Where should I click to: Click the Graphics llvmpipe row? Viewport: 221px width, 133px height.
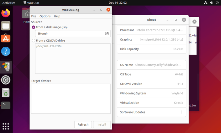152,40
